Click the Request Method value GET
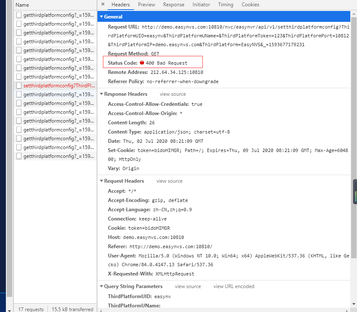 [x=155, y=54]
